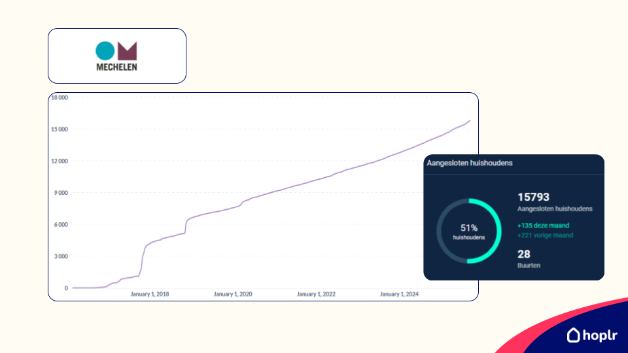This screenshot has height=353, width=628.
Task: Select the 15793 households figure
Action: (x=533, y=197)
